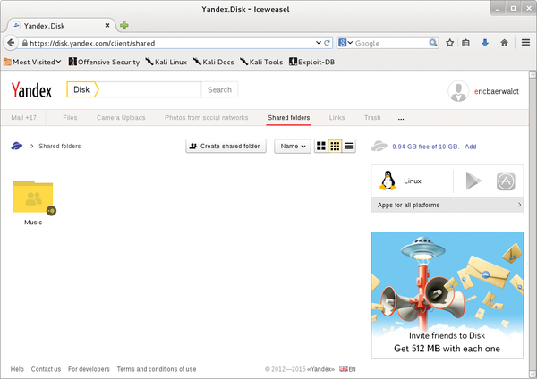This screenshot has width=537, height=379.
Task: Open the Trash tab
Action: (372, 118)
